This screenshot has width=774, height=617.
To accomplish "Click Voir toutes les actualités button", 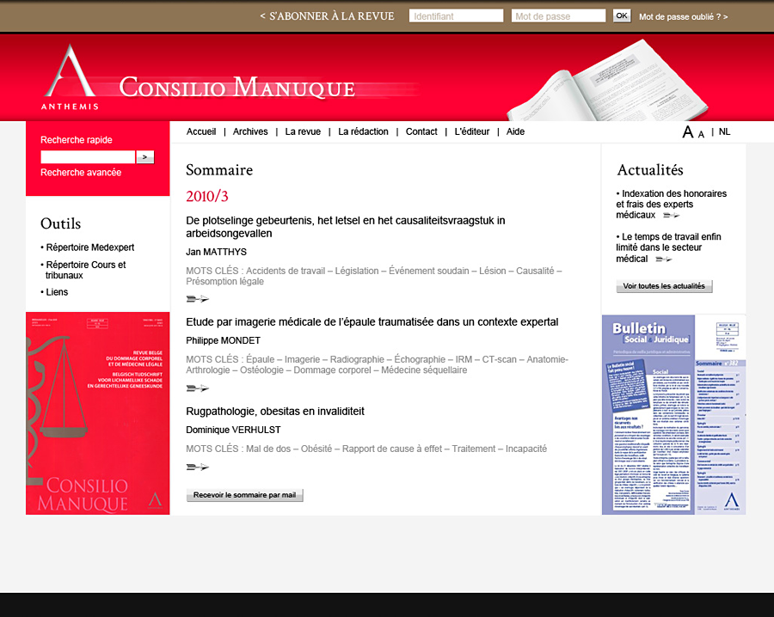I will 665,286.
